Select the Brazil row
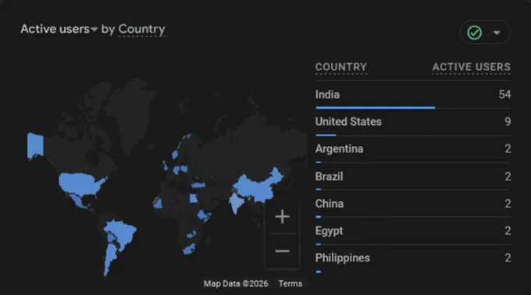This screenshot has width=531, height=295. click(413, 176)
